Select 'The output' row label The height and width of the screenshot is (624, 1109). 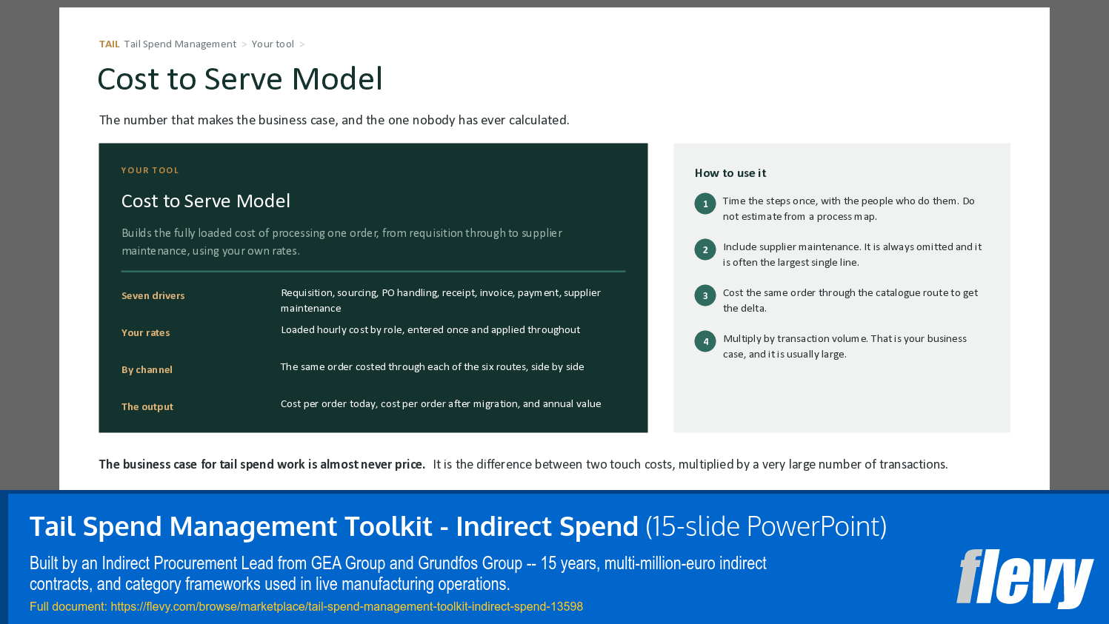pyautogui.click(x=147, y=406)
